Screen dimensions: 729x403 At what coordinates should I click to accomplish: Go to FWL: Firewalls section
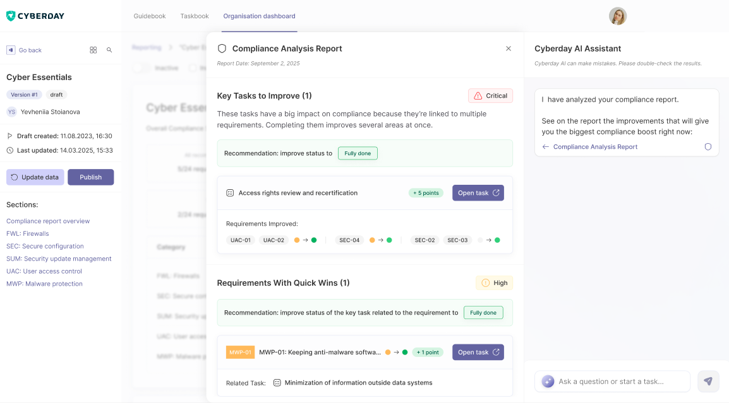pyautogui.click(x=27, y=233)
